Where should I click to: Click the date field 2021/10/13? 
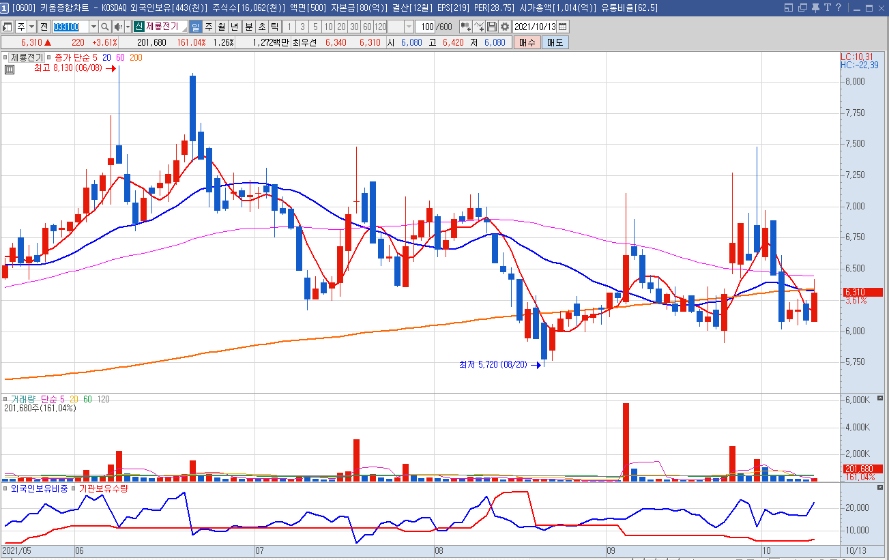535,27
